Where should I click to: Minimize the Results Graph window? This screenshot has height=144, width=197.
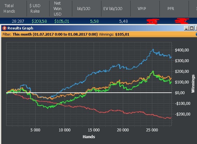[x=186, y=28]
